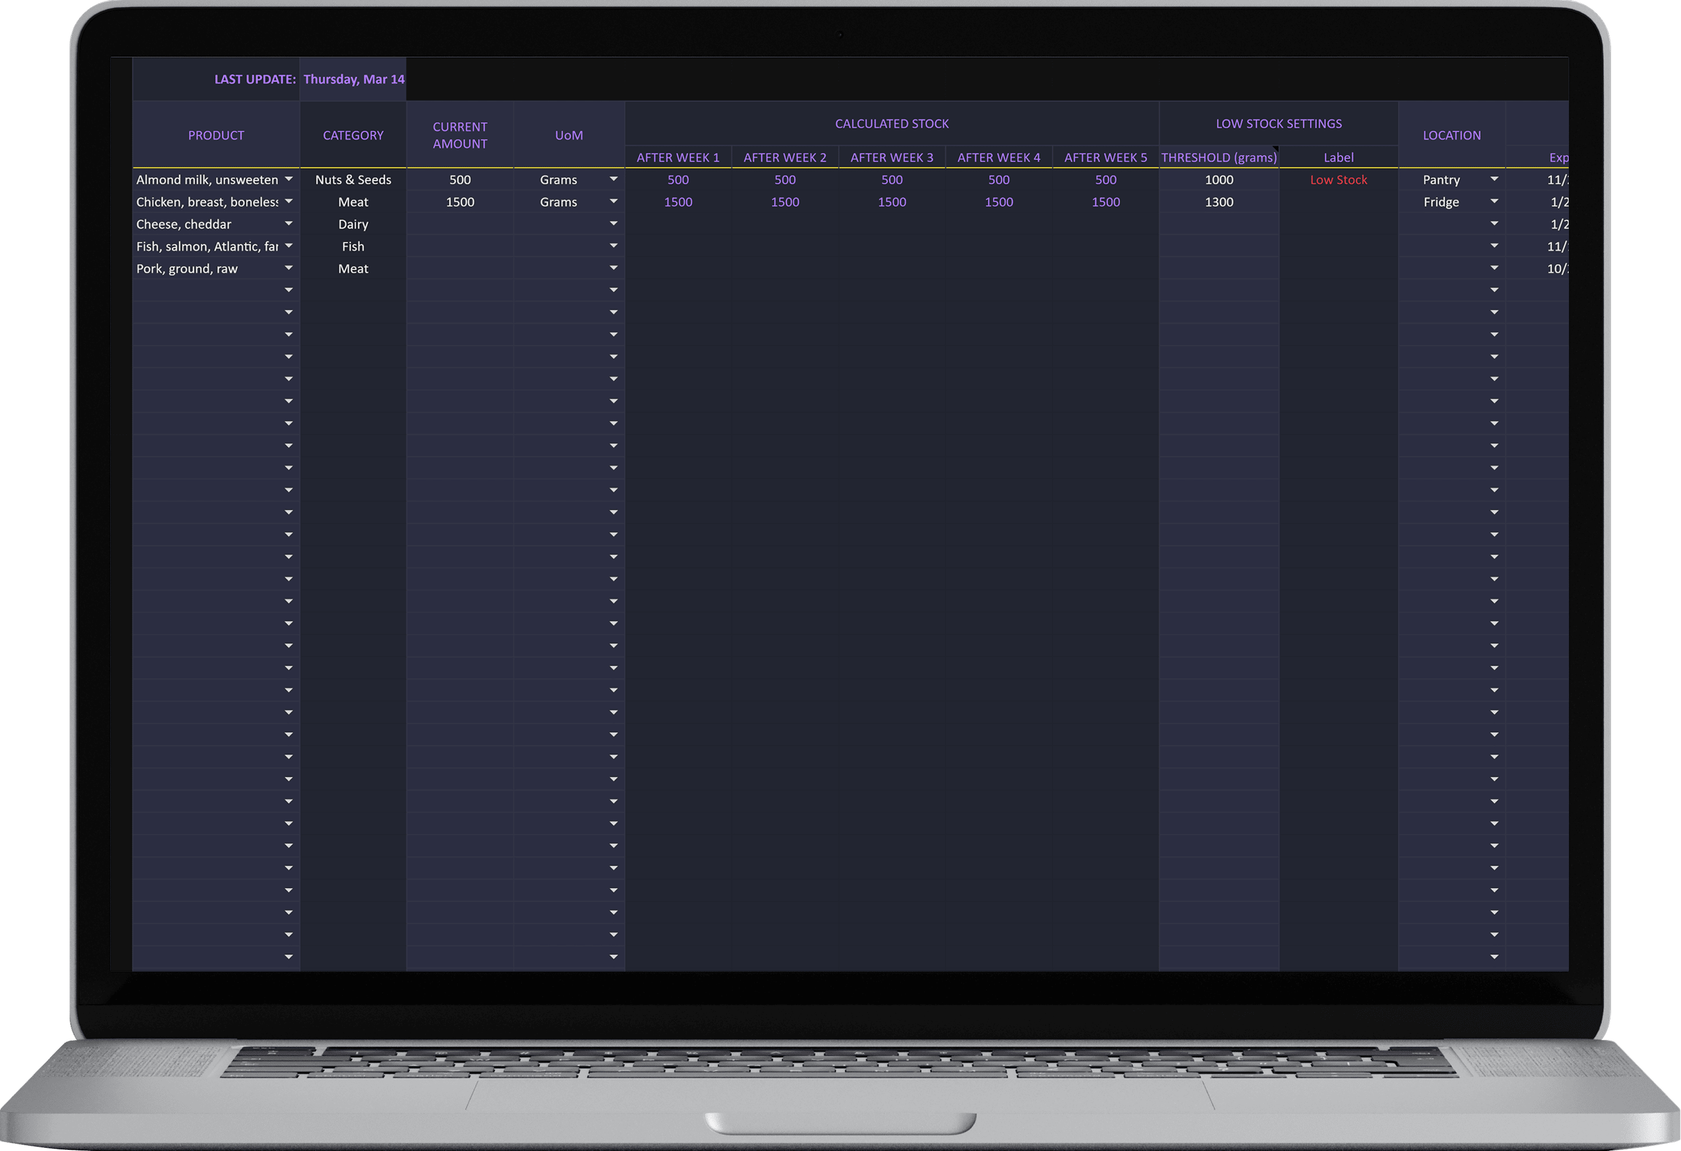
Task: Open Fridge location dropdown arrow
Action: (1494, 202)
